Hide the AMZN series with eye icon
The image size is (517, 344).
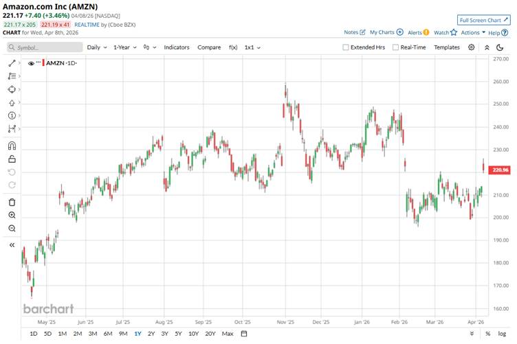tap(31, 62)
